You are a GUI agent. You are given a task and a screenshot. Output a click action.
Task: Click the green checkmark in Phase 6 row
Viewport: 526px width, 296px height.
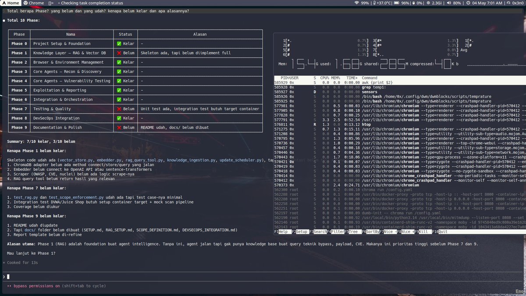coord(119,100)
